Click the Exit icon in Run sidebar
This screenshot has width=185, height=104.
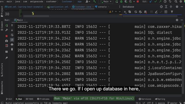pyautogui.click(x=7, y=46)
